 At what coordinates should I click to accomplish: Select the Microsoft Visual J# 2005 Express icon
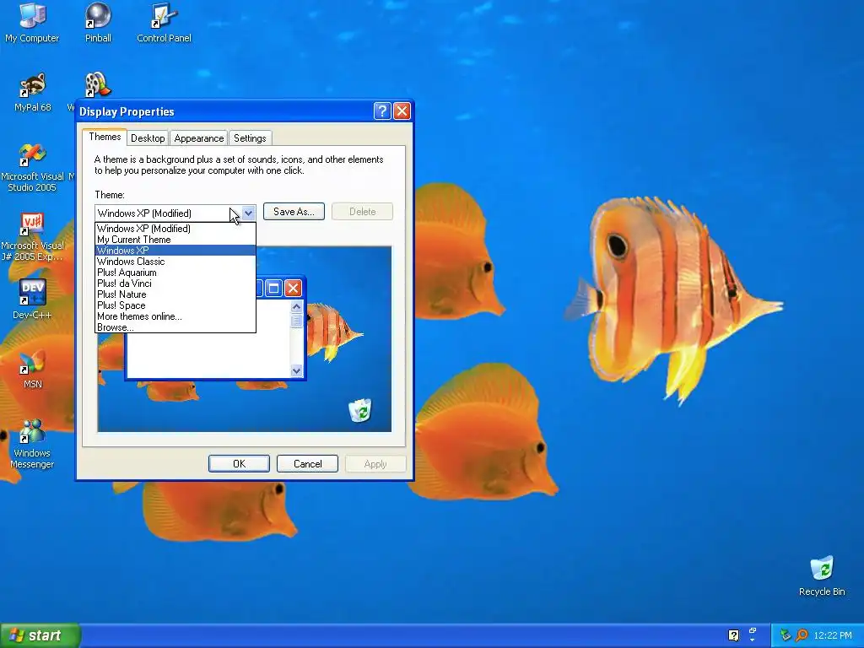[x=33, y=236]
